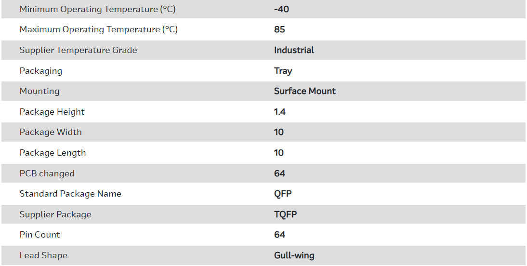Select the Surface Mount value
Viewport: 527px width, 266px height.
[x=305, y=91]
